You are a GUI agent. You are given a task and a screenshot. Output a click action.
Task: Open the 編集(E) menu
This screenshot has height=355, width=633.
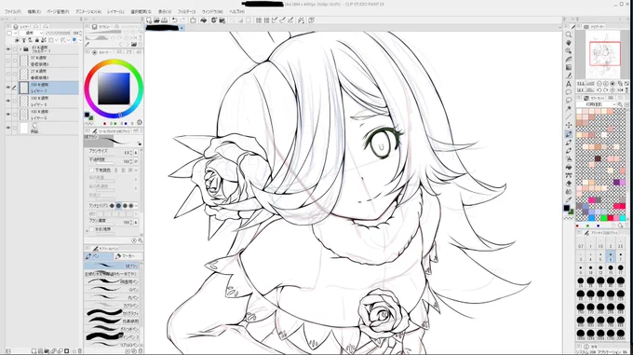click(x=34, y=12)
